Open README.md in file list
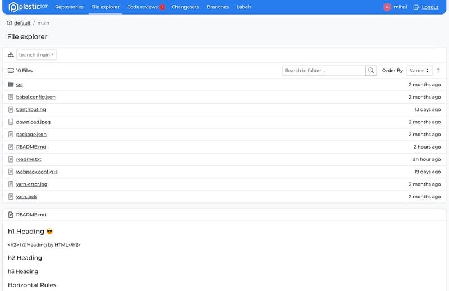Image resolution: width=449 pixels, height=291 pixels. click(31, 147)
